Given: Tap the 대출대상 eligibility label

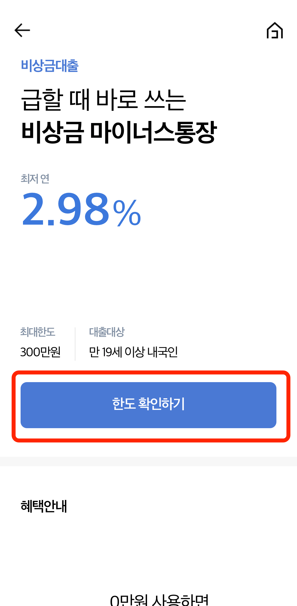Looking at the screenshot, I should 107,333.
